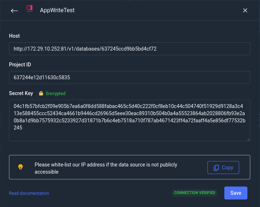This screenshot has height=207, width=260.
Task: Click the green Encrypted label
Action: click(55, 94)
